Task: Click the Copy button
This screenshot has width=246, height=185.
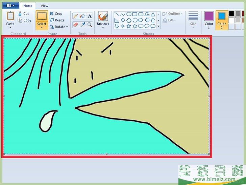Action: (24, 20)
